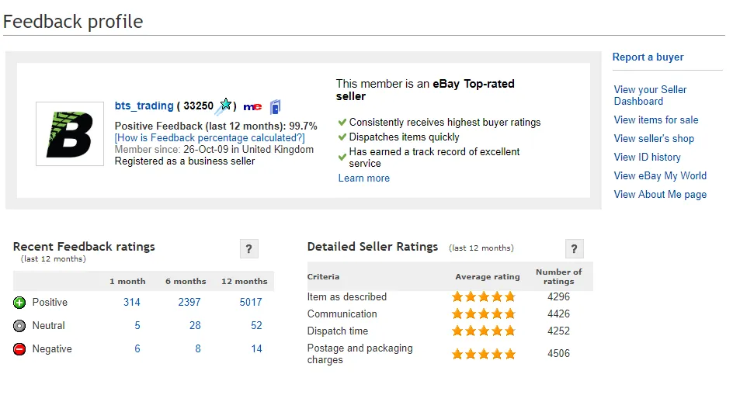Click the 33250 feedback score

point(198,106)
